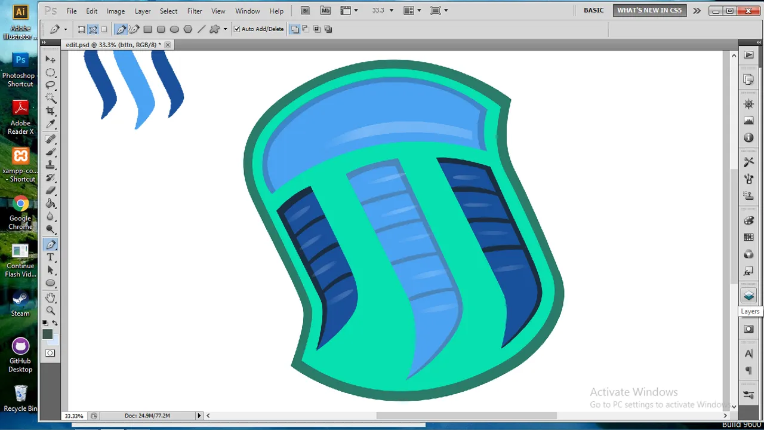Select the Crop tool

(x=51, y=112)
